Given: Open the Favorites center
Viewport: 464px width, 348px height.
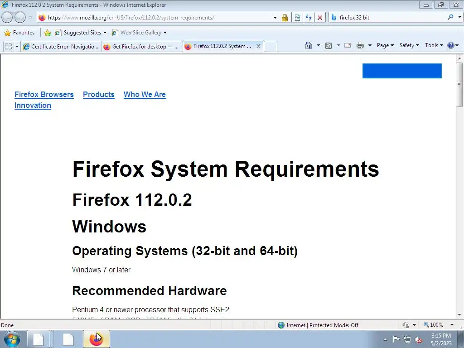Looking at the screenshot, I should tap(19, 33).
